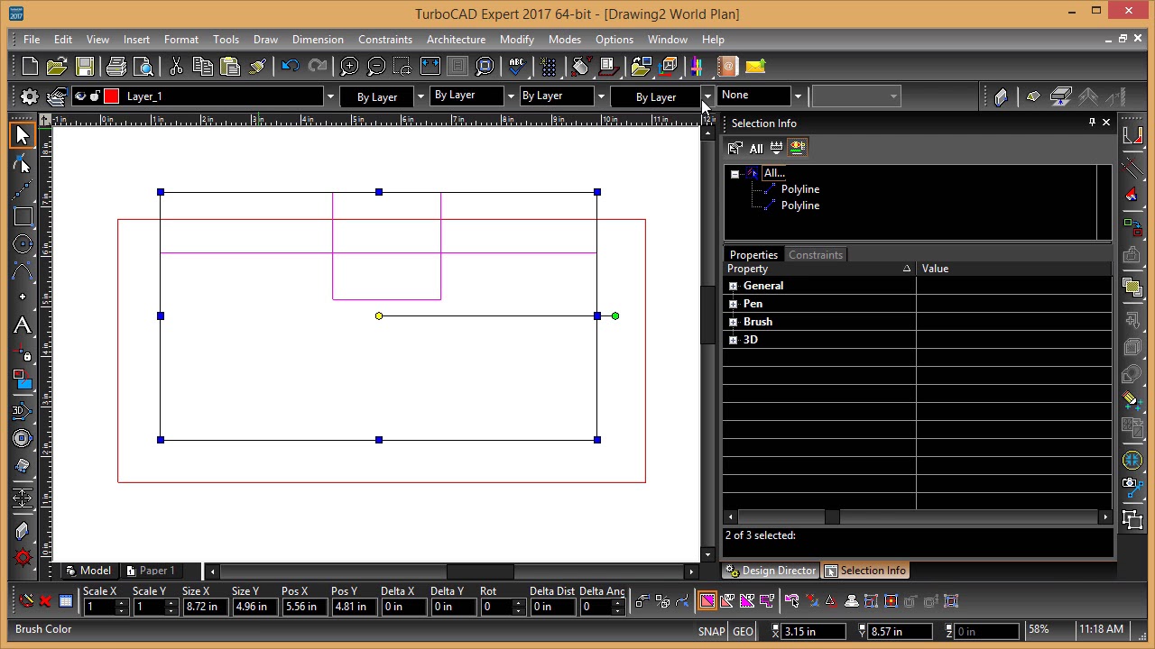Create a new drawing with New icon

coord(30,66)
